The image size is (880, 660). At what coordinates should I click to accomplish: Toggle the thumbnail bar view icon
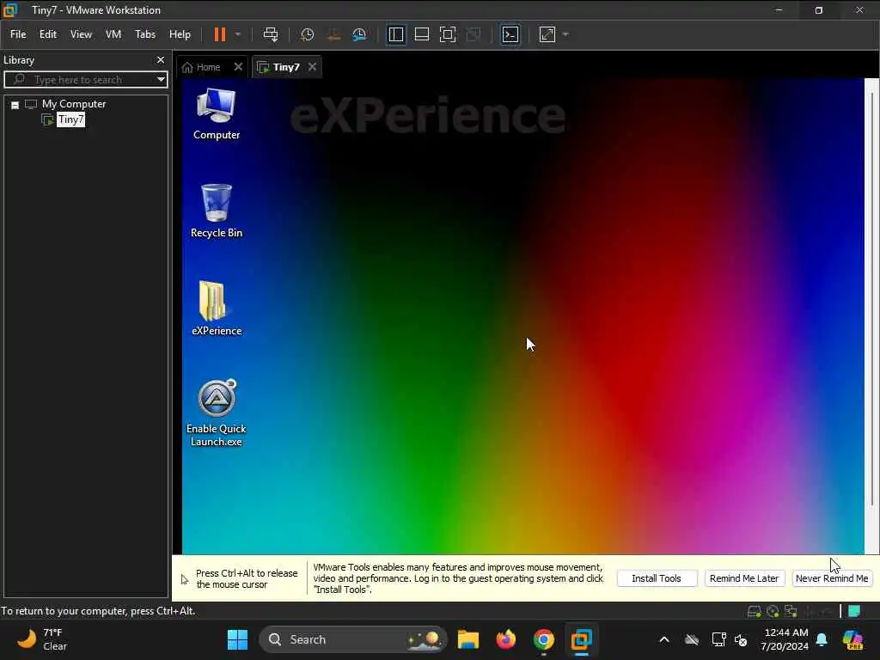coord(421,34)
